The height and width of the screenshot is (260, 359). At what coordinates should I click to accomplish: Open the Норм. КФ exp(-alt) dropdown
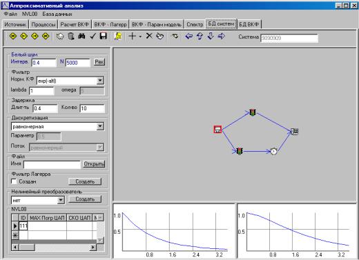click(x=100, y=81)
